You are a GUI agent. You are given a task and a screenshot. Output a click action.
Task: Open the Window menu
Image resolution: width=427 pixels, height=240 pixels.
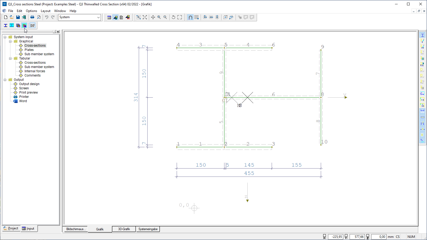[x=60, y=11]
